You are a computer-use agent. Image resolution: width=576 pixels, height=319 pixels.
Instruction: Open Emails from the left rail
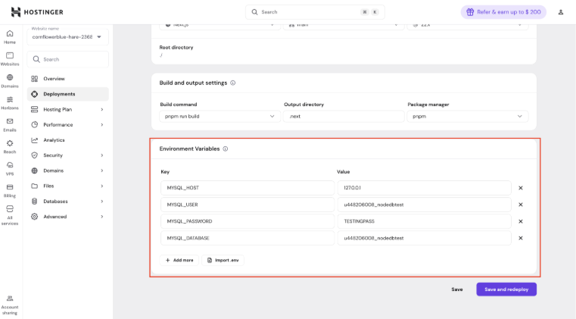point(10,124)
